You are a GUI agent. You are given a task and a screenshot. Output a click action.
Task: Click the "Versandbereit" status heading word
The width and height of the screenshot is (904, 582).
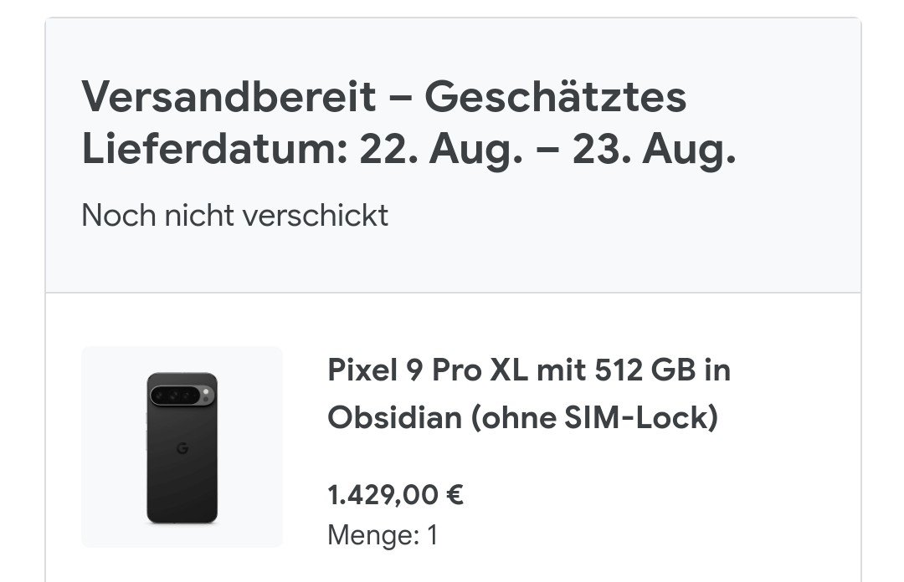[229, 98]
